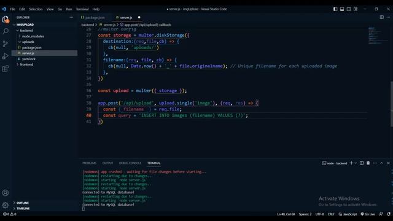Image resolution: width=393 pixels, height=221 pixels.
Task: Open the View menu
Action: tap(50, 9)
